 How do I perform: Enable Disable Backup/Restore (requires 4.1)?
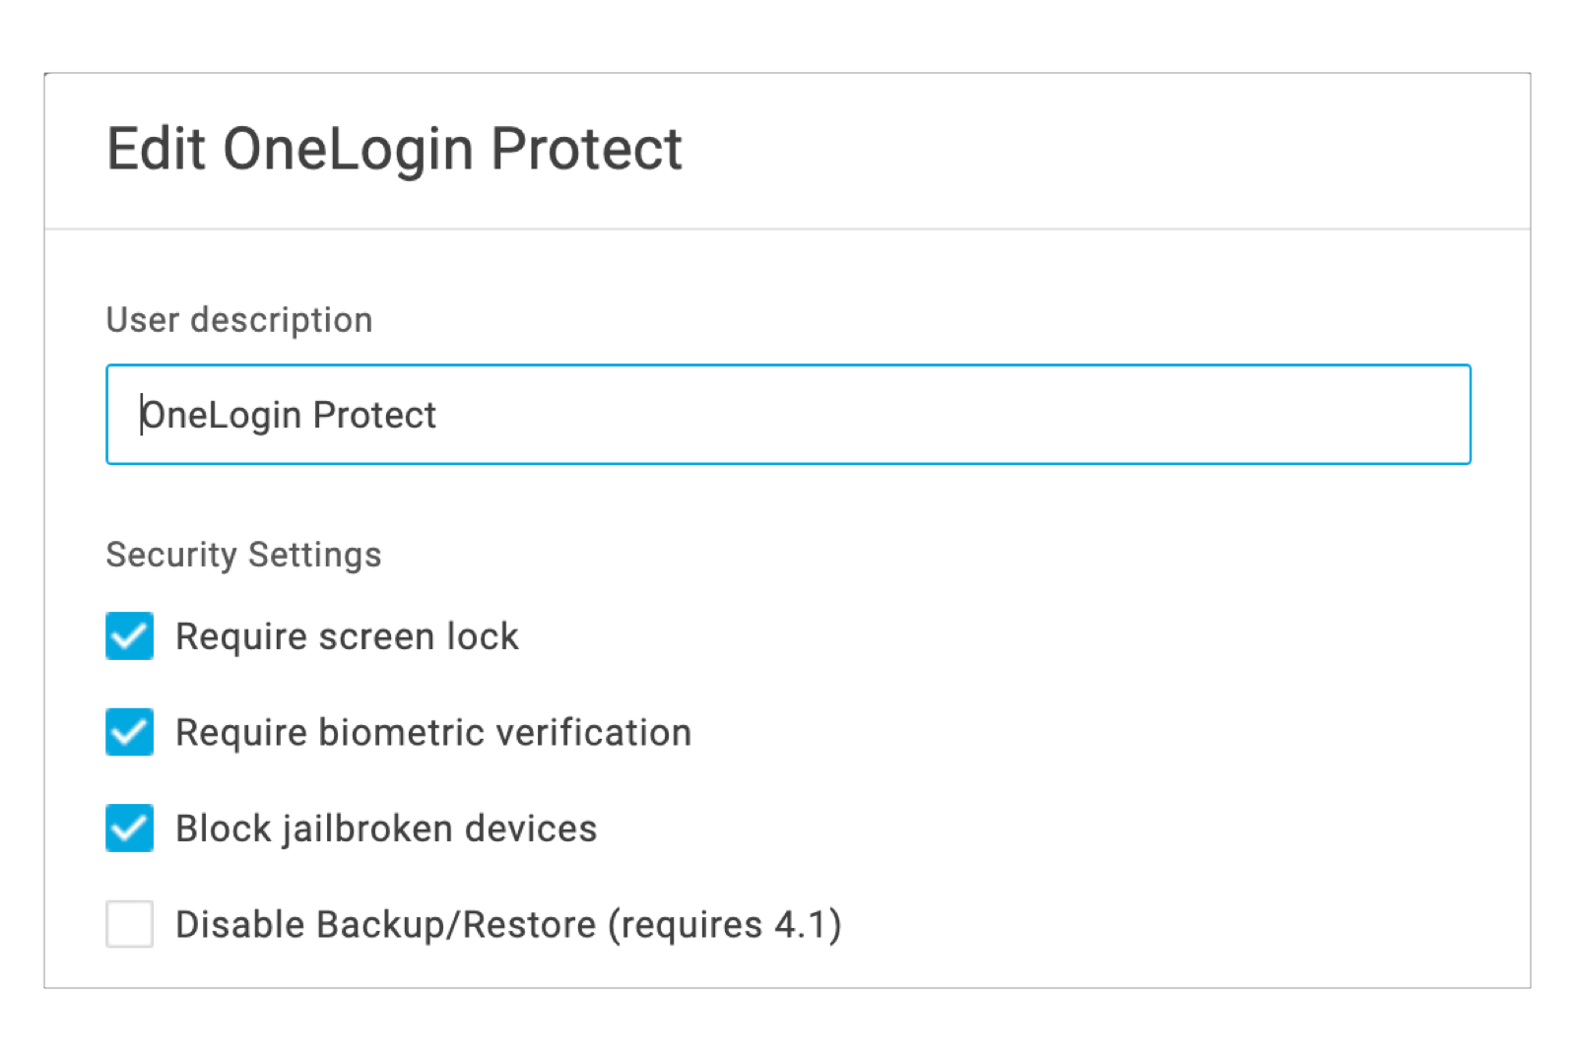pos(129,924)
